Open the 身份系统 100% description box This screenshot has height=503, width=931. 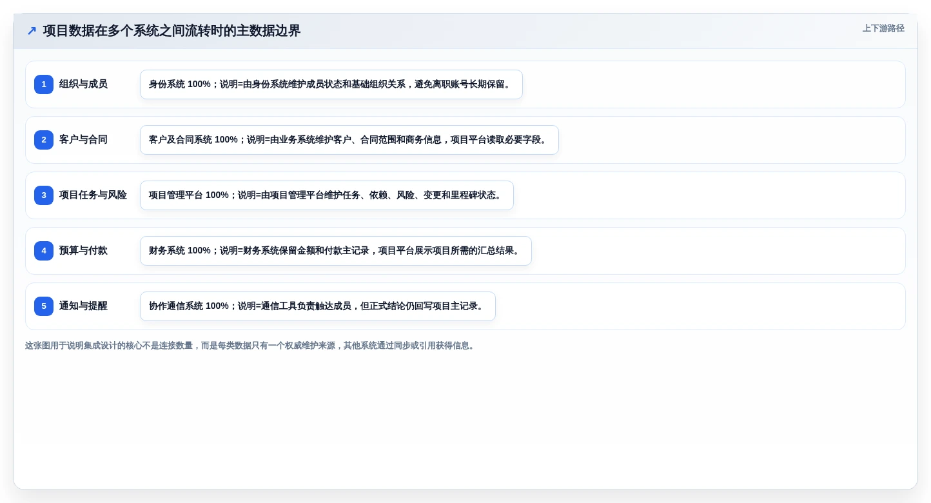click(x=331, y=84)
